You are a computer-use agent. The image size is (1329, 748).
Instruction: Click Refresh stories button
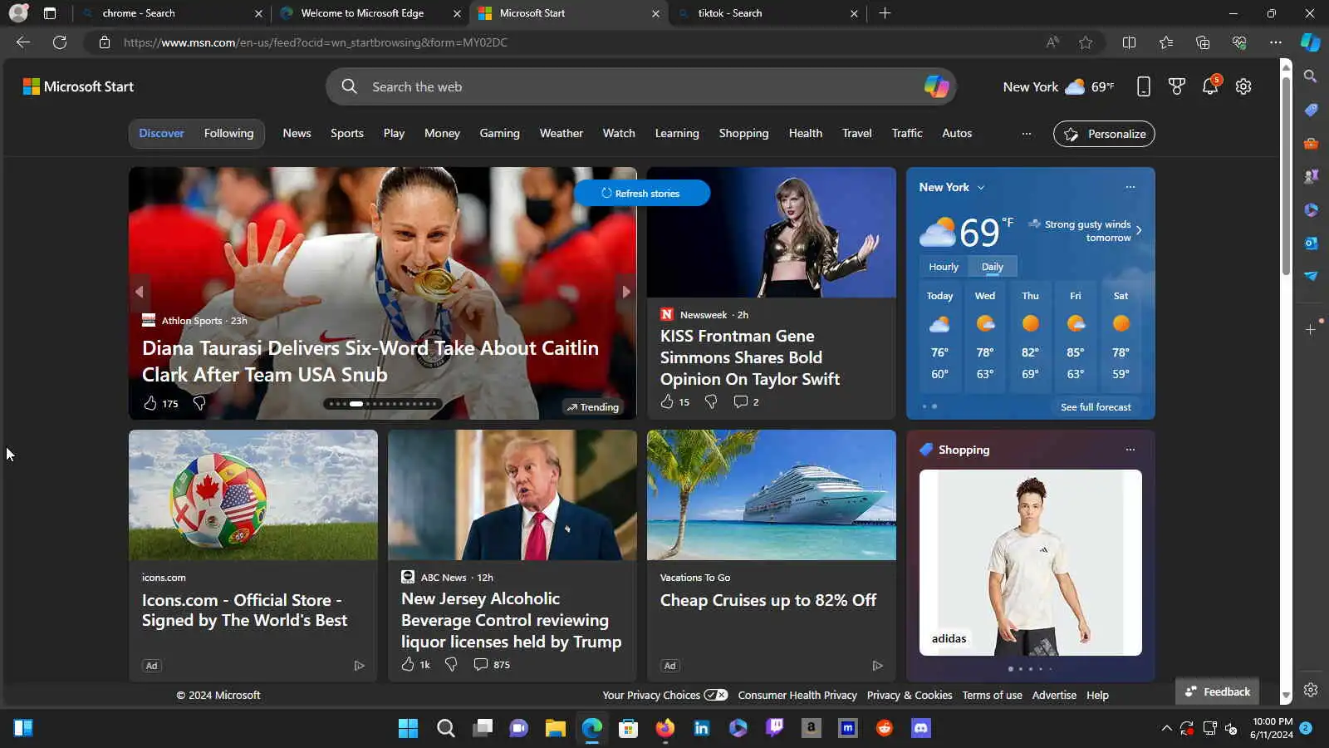coord(641,193)
